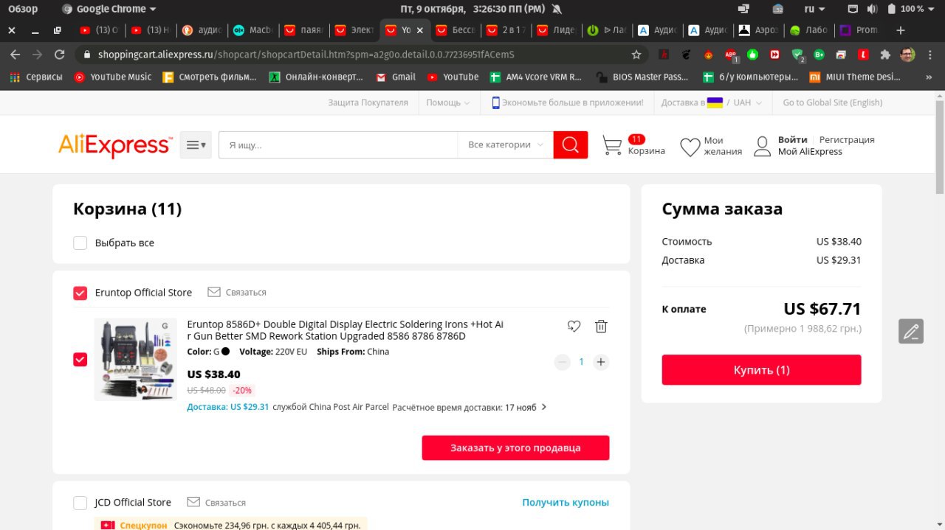Click the Войти link

tap(792, 139)
